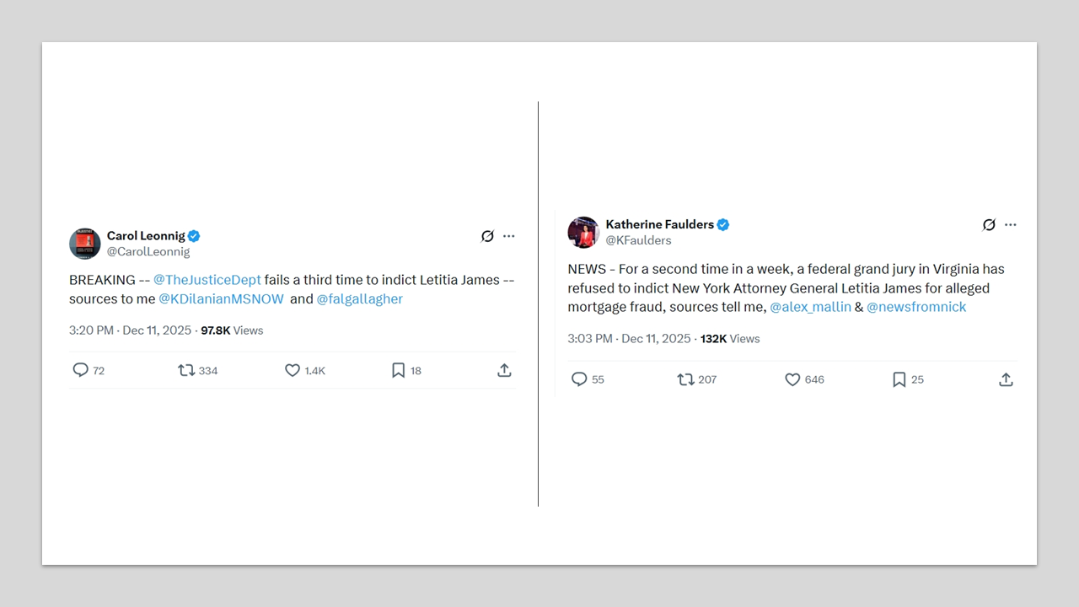Reply to Carol Leonnig's tweet
This screenshot has width=1079, height=607.
[x=81, y=370]
